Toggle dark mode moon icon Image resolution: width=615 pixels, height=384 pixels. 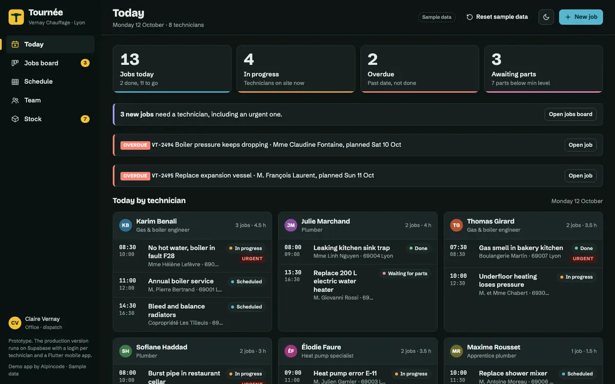pos(546,17)
